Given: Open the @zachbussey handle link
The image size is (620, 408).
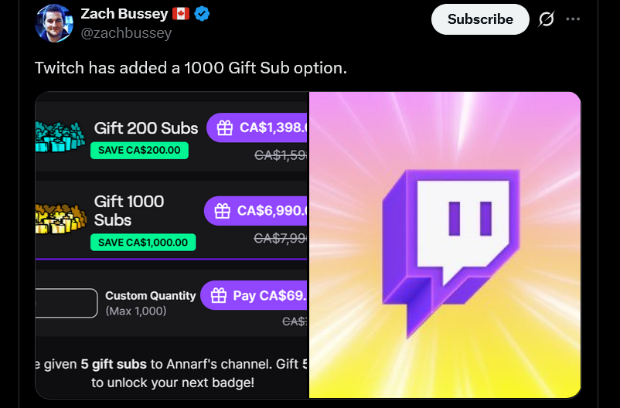Looking at the screenshot, I should (126, 32).
